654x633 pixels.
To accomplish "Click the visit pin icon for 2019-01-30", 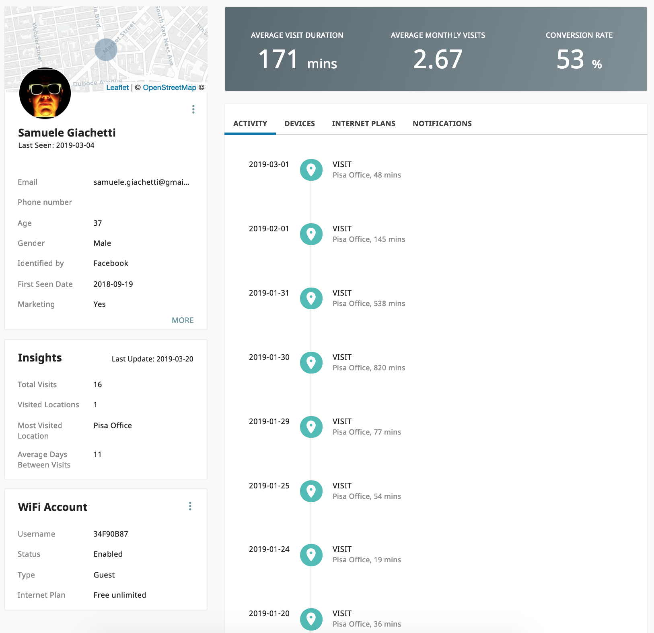I will [311, 363].
